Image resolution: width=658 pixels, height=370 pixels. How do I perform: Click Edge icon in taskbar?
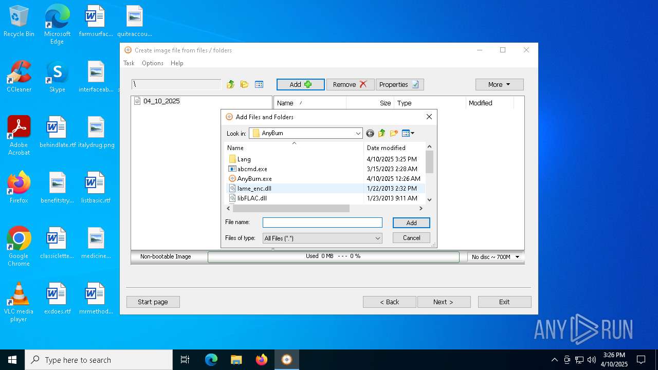pos(211,360)
